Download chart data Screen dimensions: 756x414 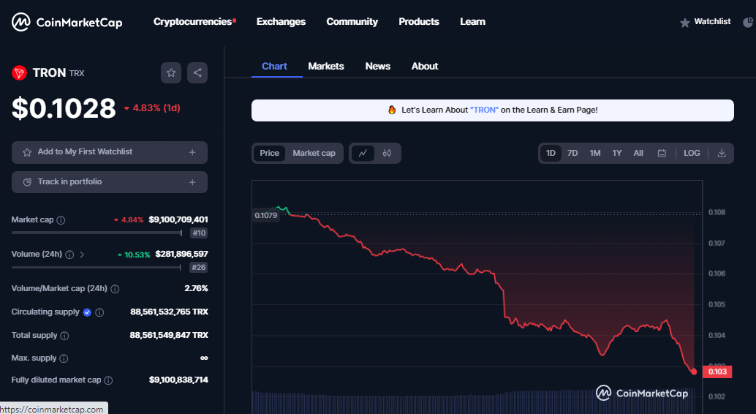click(722, 153)
